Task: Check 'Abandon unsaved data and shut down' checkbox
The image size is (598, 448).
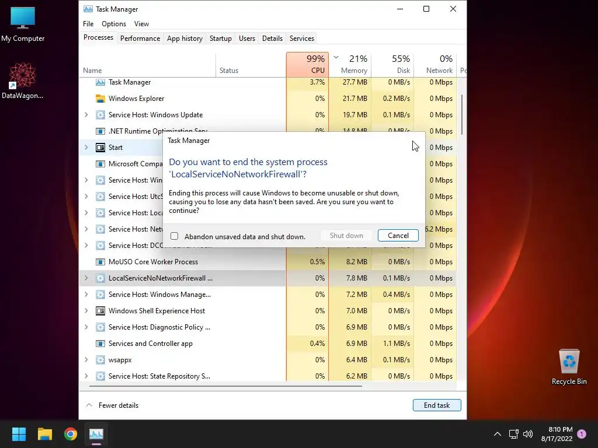Action: (174, 236)
